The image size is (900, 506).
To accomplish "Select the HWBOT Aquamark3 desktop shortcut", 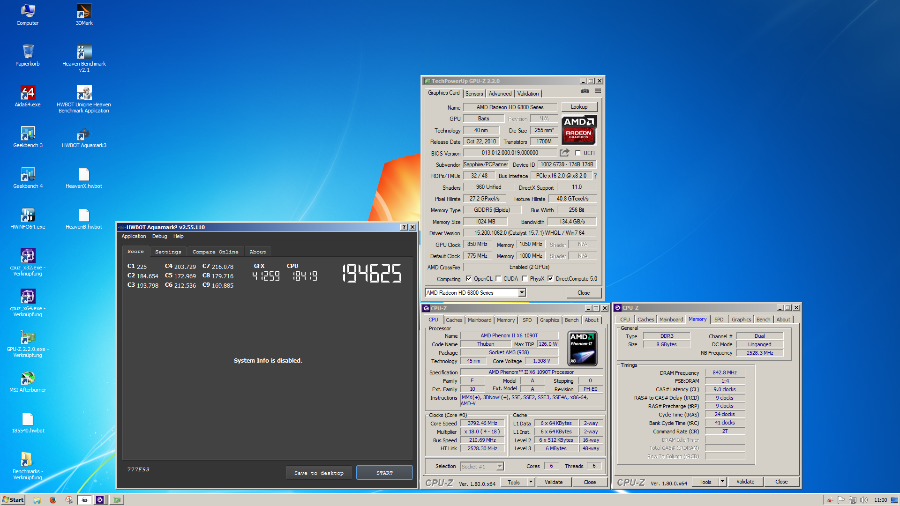I will [x=84, y=137].
